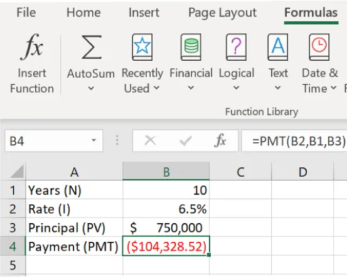Image resolution: width=347 pixels, height=277 pixels.
Task: Select row 3 header
Action: coord(13,227)
